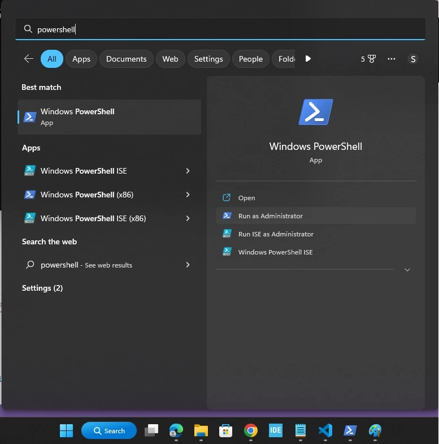Viewport: 439px width, 444px height.
Task: Select the All filter tab
Action: coord(52,59)
